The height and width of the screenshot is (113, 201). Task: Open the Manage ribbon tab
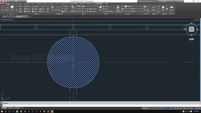(x=39, y=4)
